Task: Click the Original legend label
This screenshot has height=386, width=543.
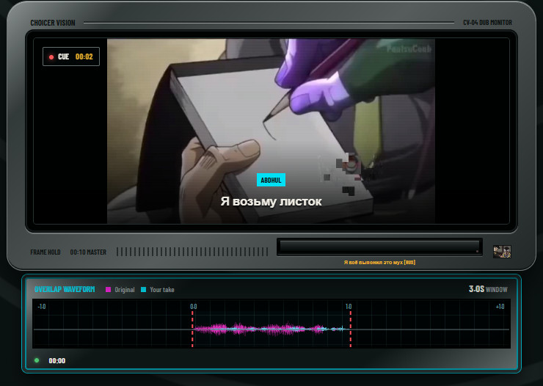Action: [125, 290]
